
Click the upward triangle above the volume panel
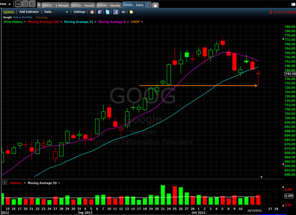(261, 177)
